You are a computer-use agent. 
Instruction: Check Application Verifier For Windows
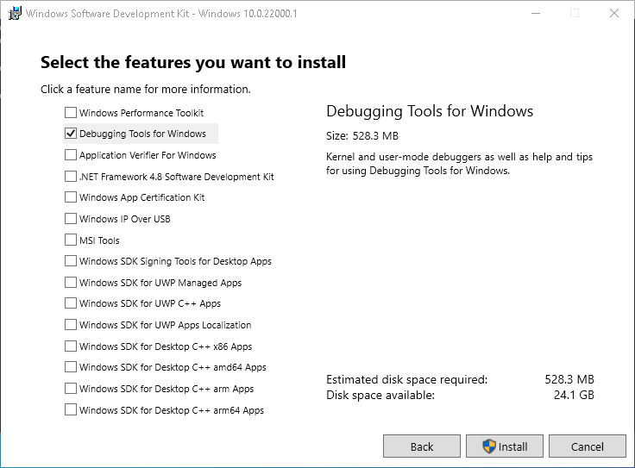[x=71, y=155]
